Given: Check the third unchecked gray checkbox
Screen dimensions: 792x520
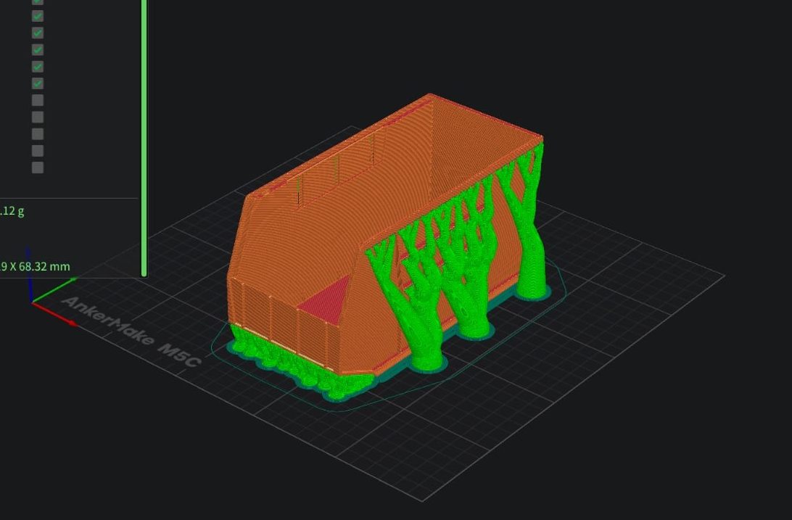Looking at the screenshot, I should 38,134.
